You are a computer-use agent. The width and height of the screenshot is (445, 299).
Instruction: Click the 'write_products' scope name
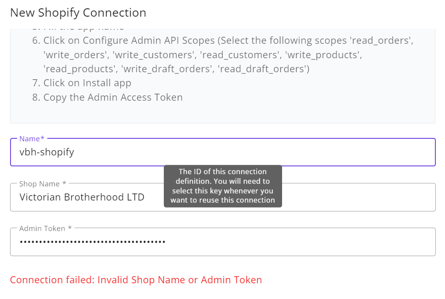tap(324, 55)
